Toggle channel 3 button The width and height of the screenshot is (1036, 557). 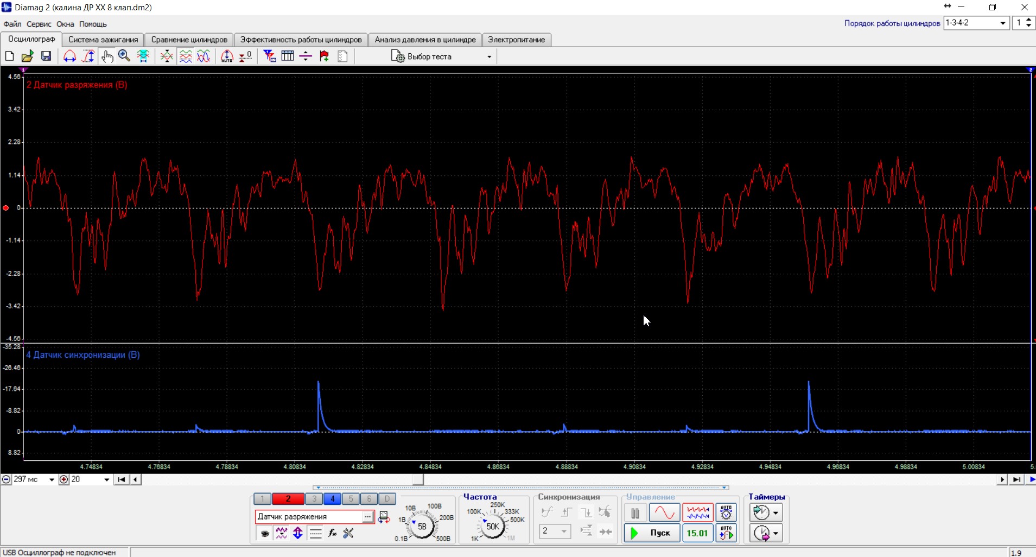pyautogui.click(x=314, y=498)
